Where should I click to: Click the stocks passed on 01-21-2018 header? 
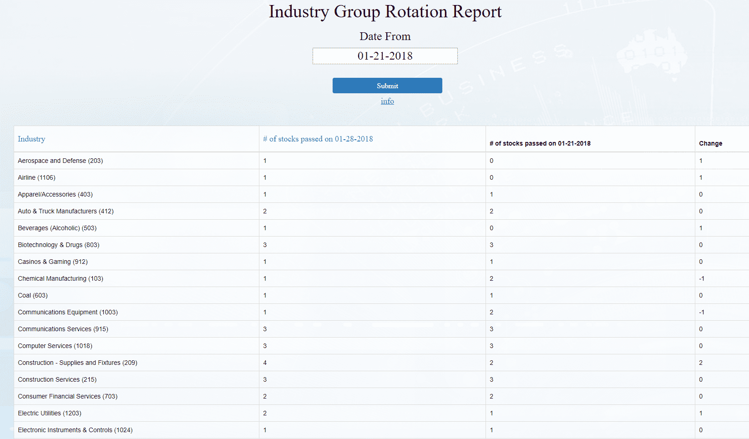(540, 143)
